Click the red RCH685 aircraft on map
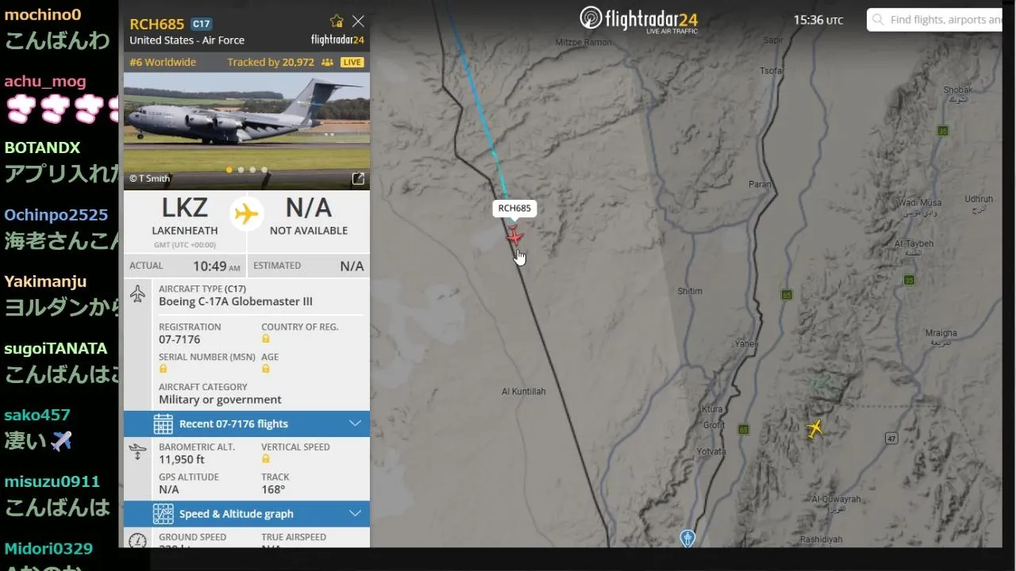Image resolution: width=1016 pixels, height=571 pixels. (514, 236)
